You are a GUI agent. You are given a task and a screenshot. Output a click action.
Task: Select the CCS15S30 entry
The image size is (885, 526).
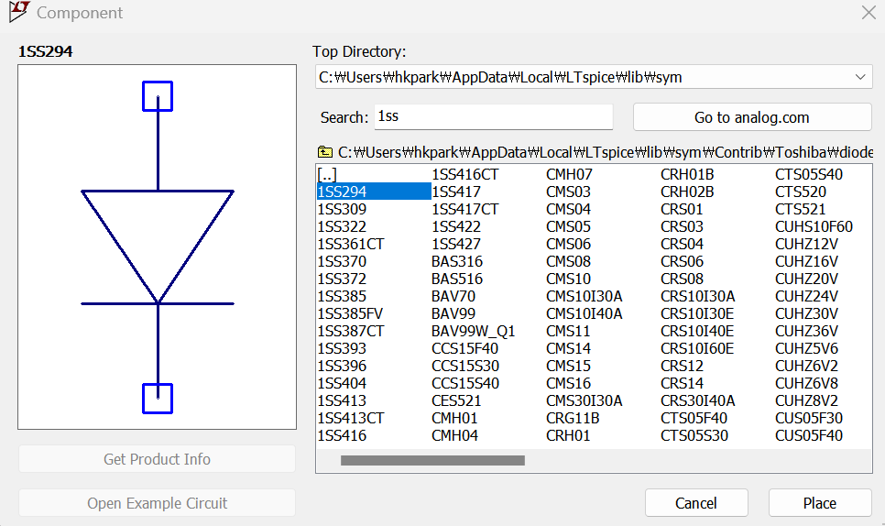click(465, 367)
